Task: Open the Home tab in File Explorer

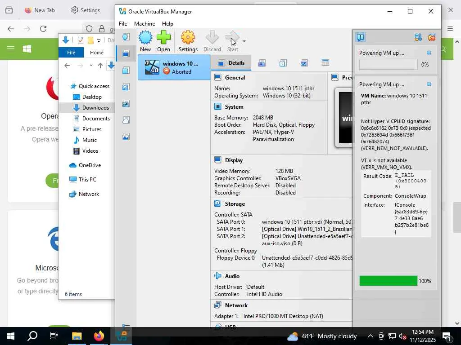Action: click(96, 52)
